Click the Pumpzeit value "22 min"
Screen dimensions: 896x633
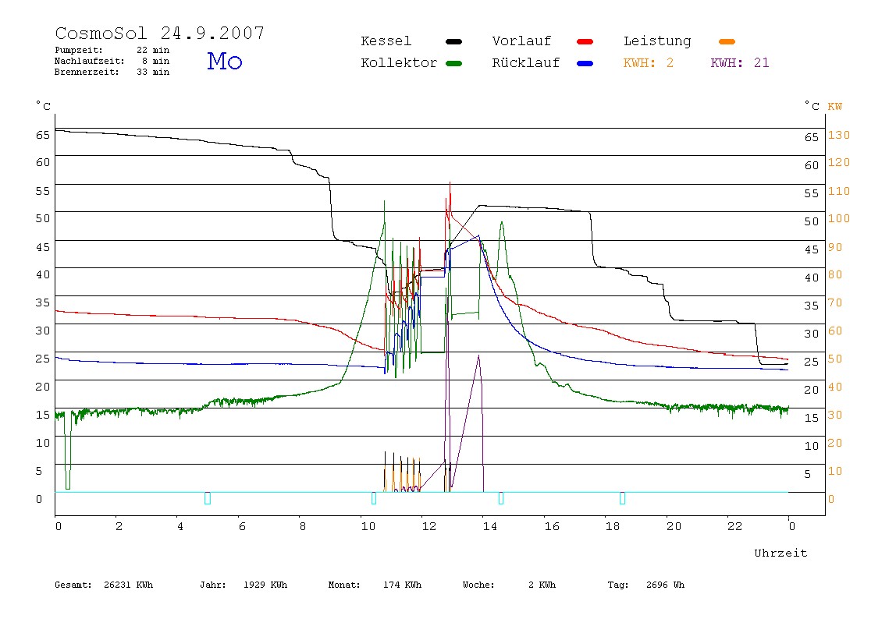[x=153, y=50]
